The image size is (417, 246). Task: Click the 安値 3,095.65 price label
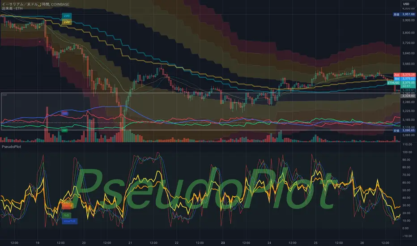[x=404, y=131]
